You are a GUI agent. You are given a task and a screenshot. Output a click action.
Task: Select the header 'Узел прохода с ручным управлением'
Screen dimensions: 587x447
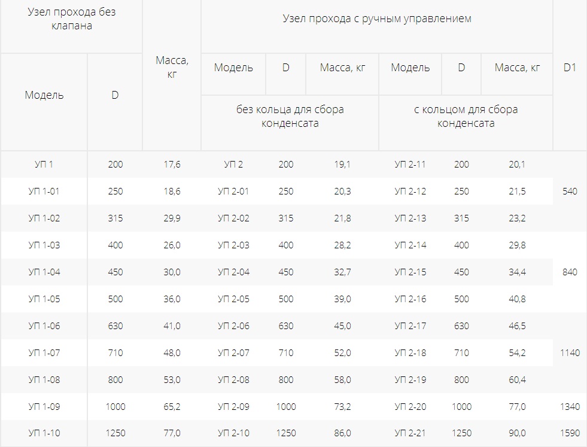376,19
